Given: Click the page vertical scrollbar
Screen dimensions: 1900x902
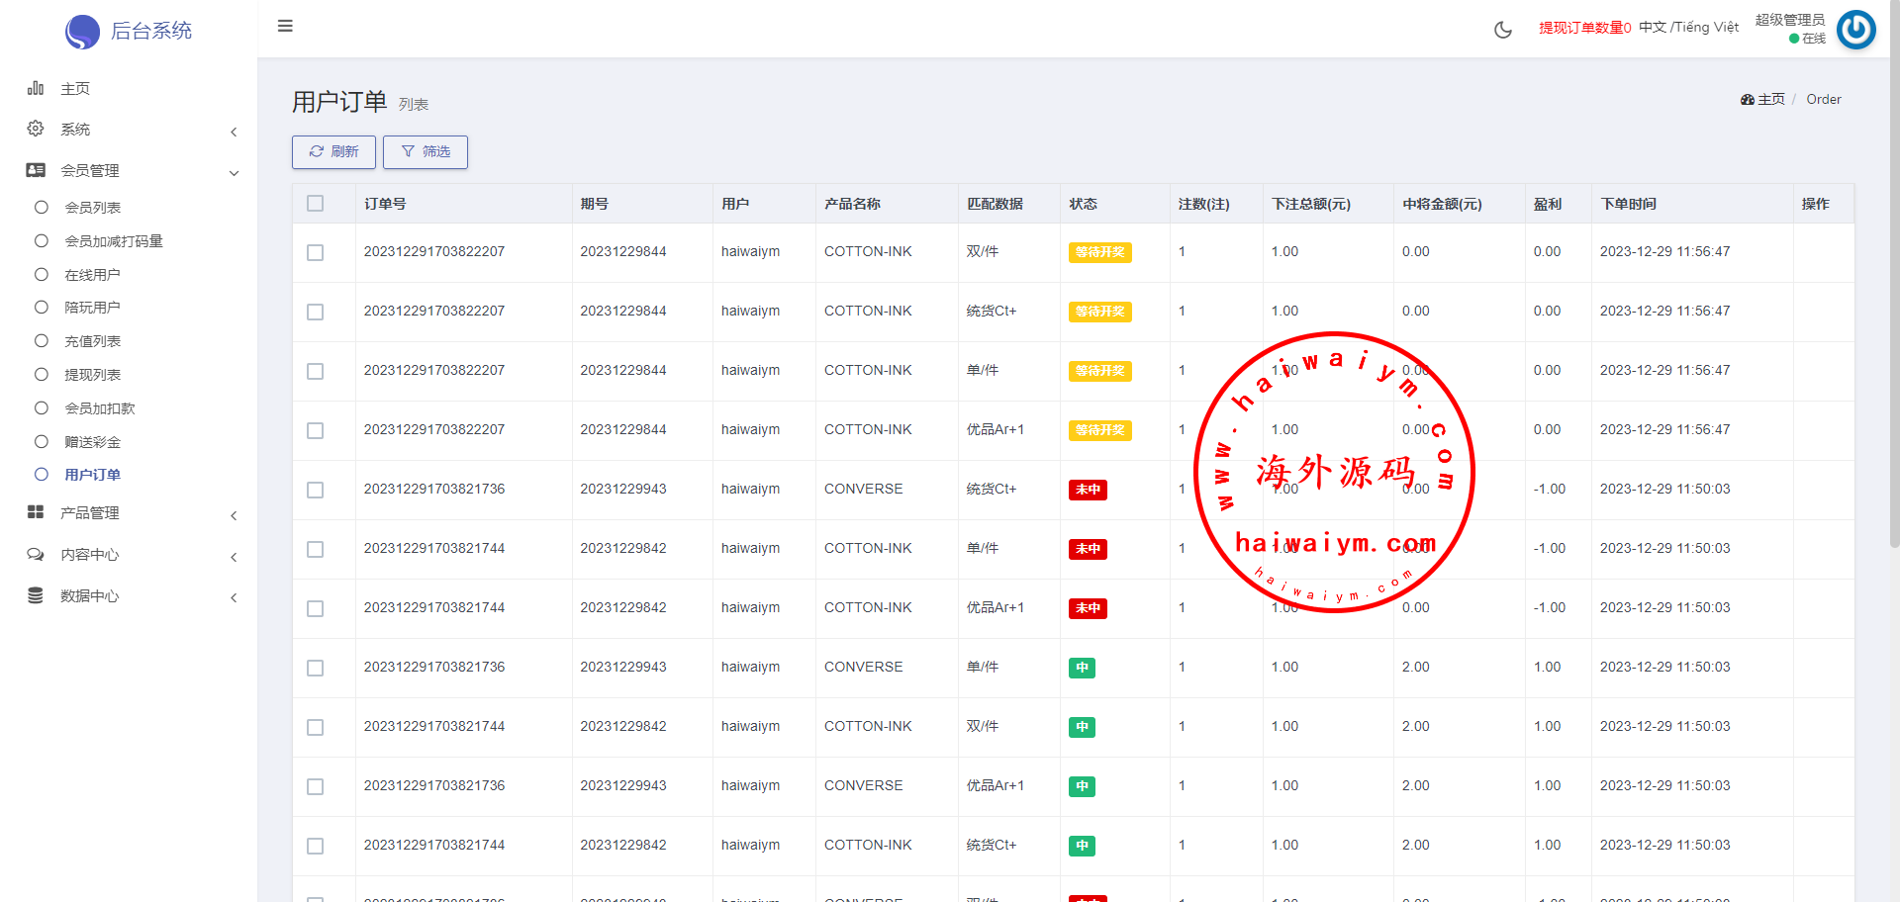Looking at the screenshot, I should pos(1894,297).
